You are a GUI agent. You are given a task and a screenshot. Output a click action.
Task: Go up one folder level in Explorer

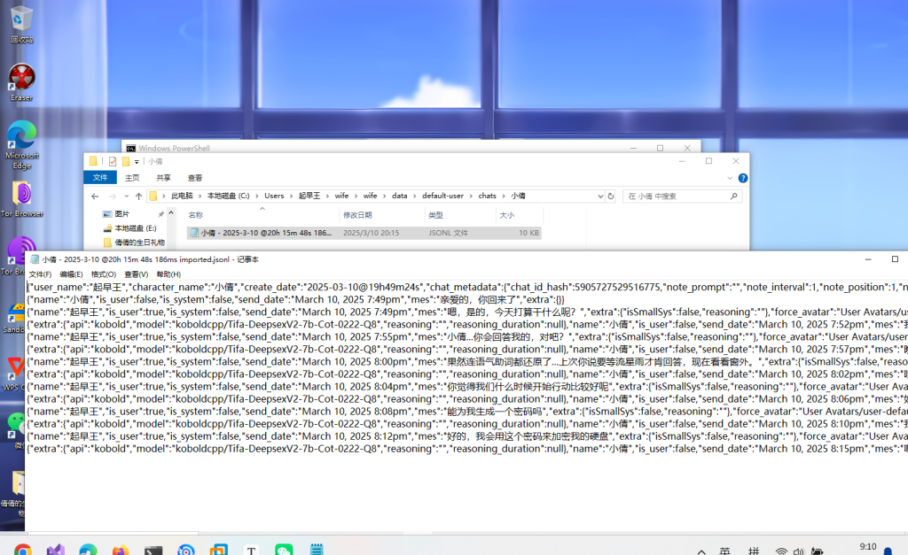[138, 196]
